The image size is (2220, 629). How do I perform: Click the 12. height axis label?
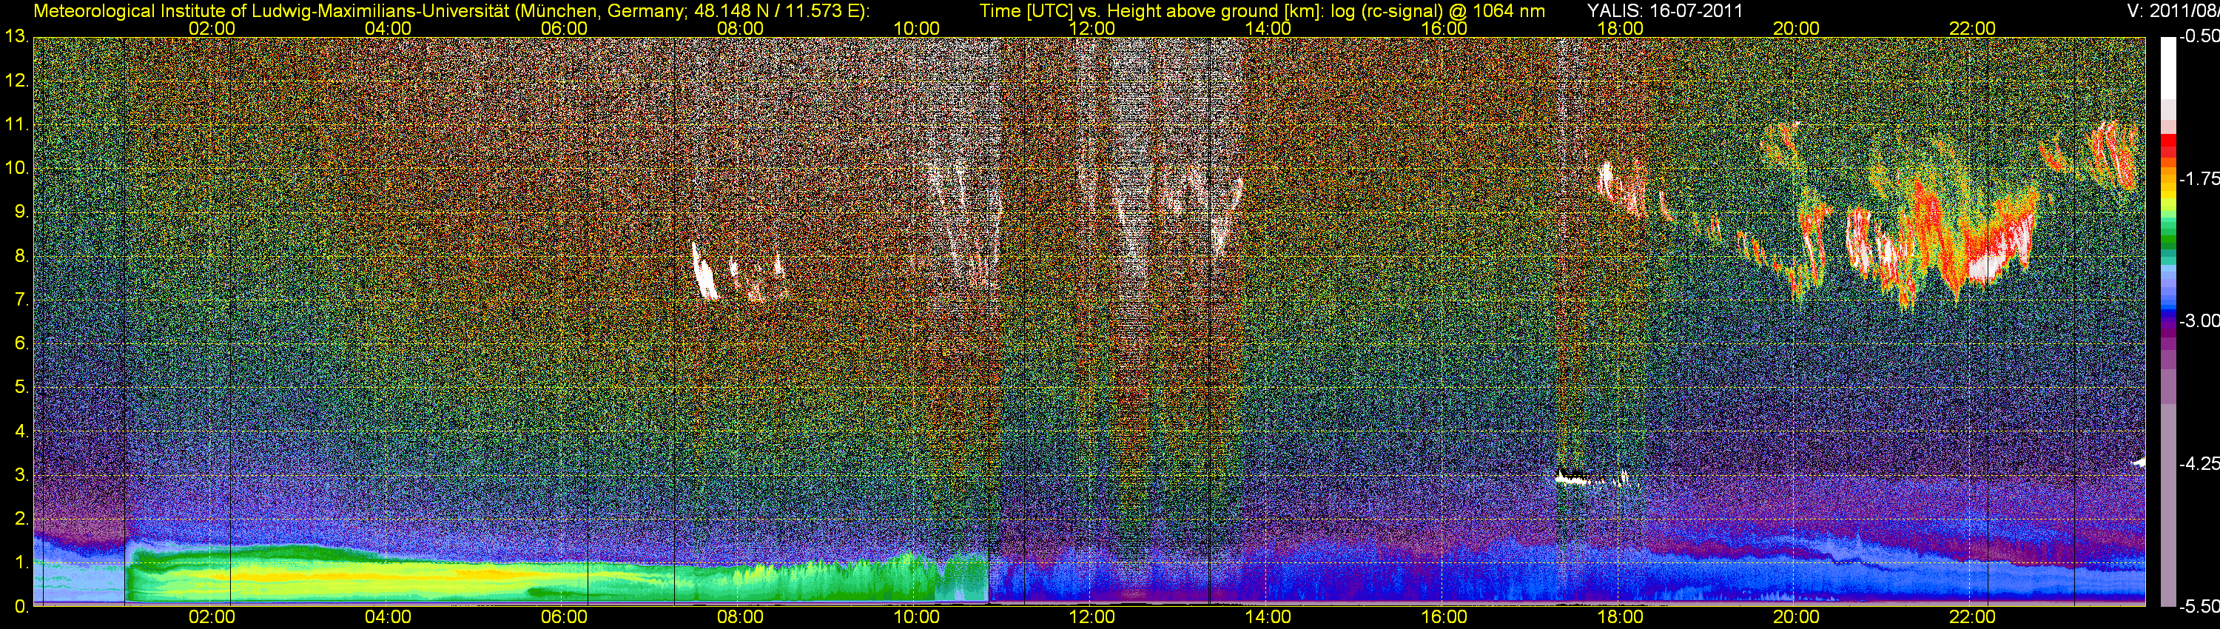click(17, 81)
